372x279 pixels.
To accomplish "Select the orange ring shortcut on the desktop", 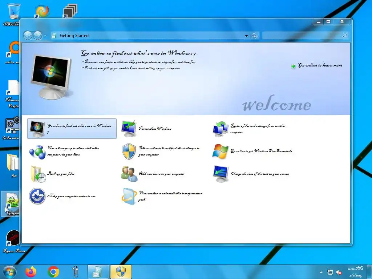I will (13, 52).
